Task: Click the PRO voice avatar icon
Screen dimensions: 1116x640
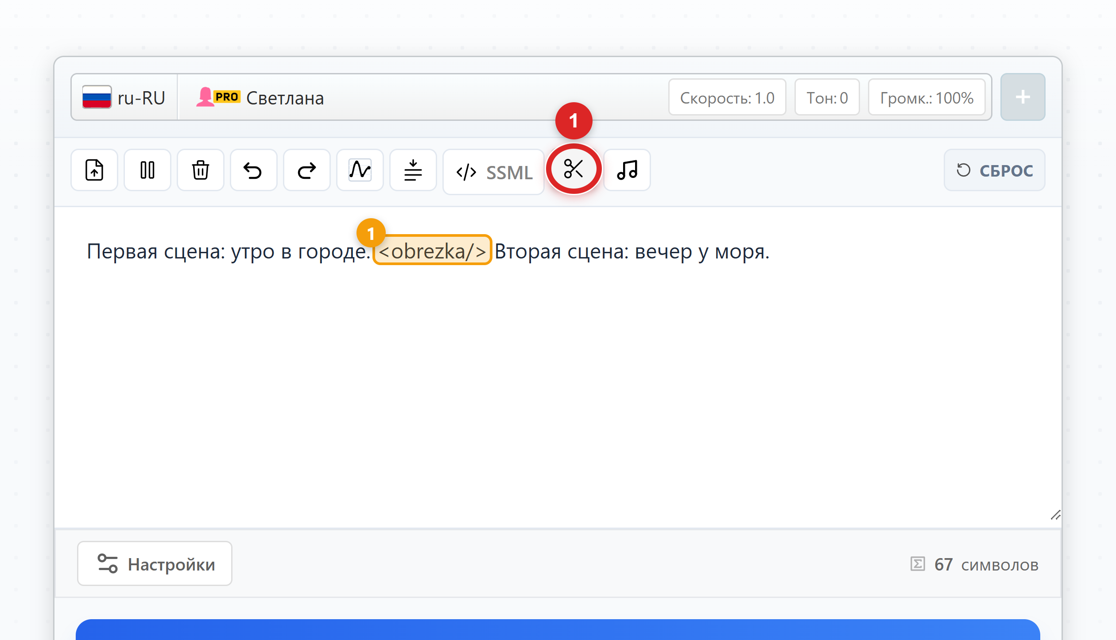Action: [218, 97]
